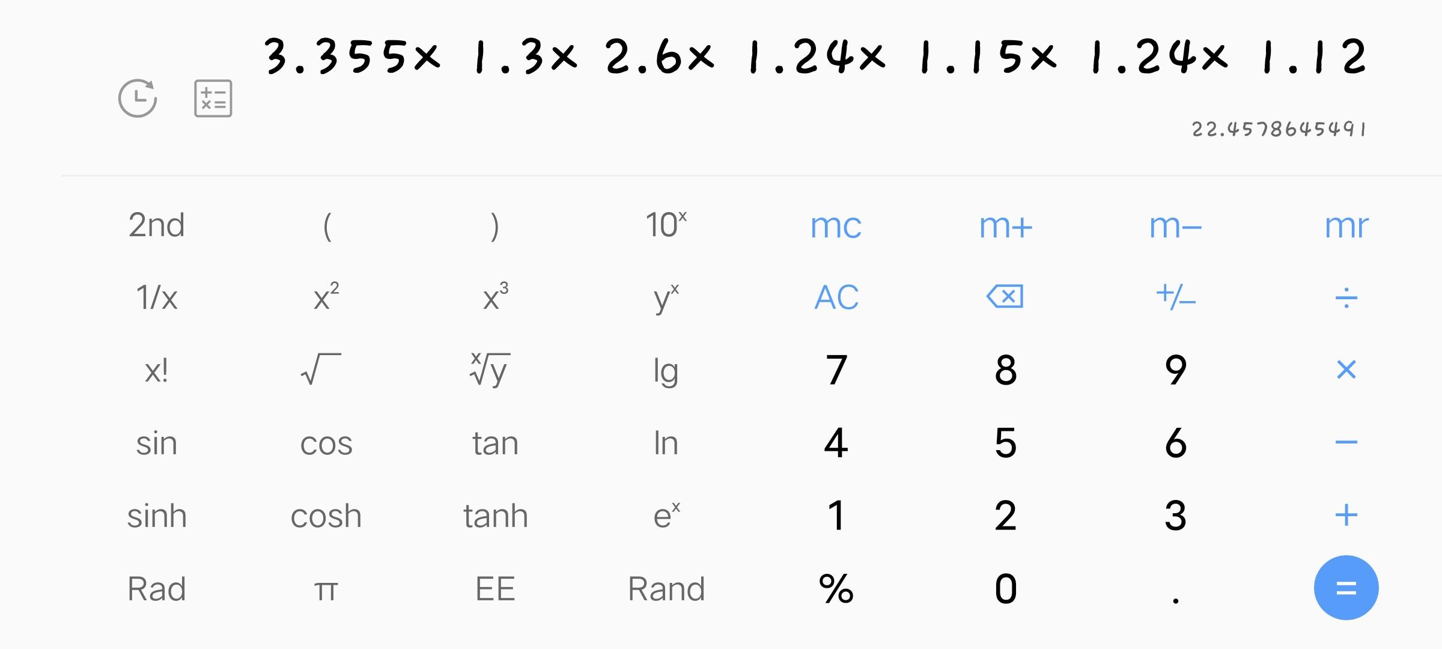This screenshot has width=1442, height=649.
Task: Tap the expression display field at top
Action: point(815,56)
